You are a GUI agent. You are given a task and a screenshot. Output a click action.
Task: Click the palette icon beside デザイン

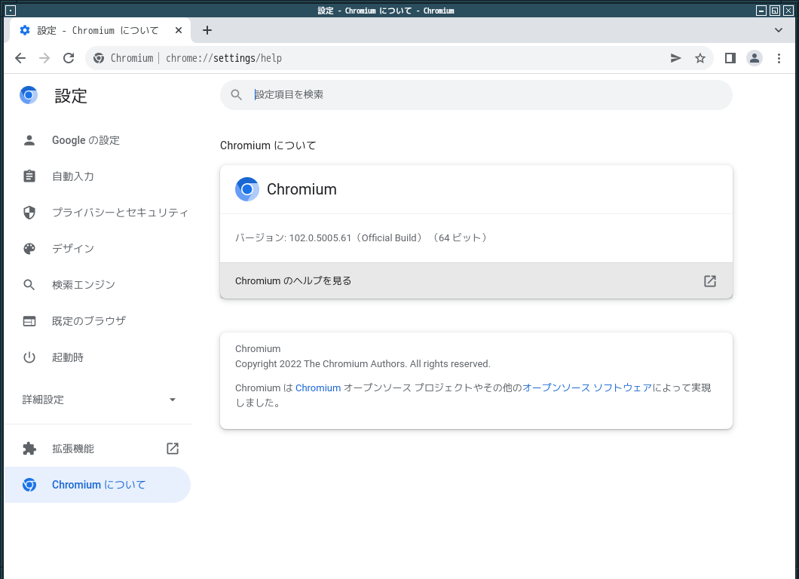point(29,249)
